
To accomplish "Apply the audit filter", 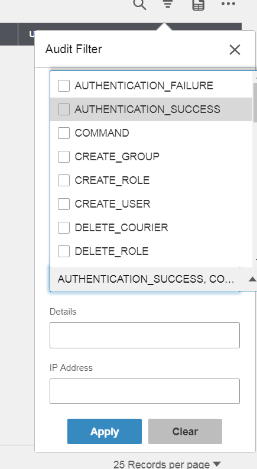I will tap(105, 431).
